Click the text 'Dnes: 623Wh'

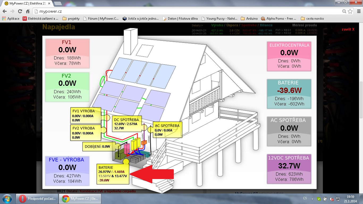(x=289, y=174)
